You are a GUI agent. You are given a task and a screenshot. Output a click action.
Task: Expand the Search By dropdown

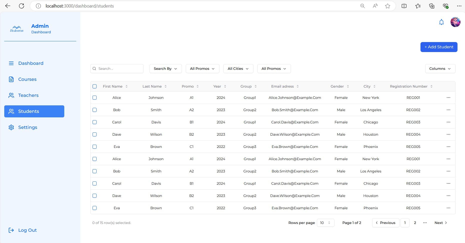click(x=165, y=69)
